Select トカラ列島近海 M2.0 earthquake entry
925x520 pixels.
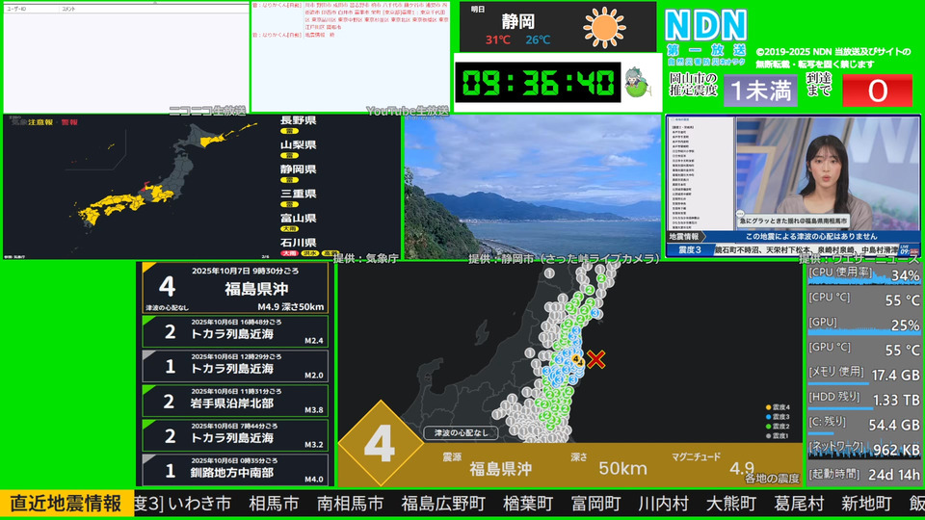tap(235, 366)
